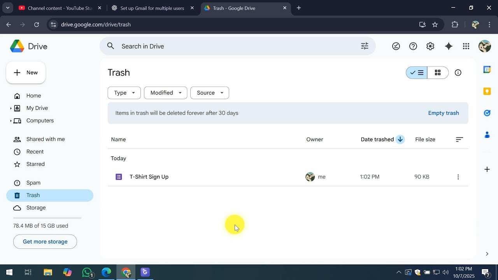This screenshot has width=498, height=280.
Task: Open the Modified filter dropdown
Action: tap(166, 93)
